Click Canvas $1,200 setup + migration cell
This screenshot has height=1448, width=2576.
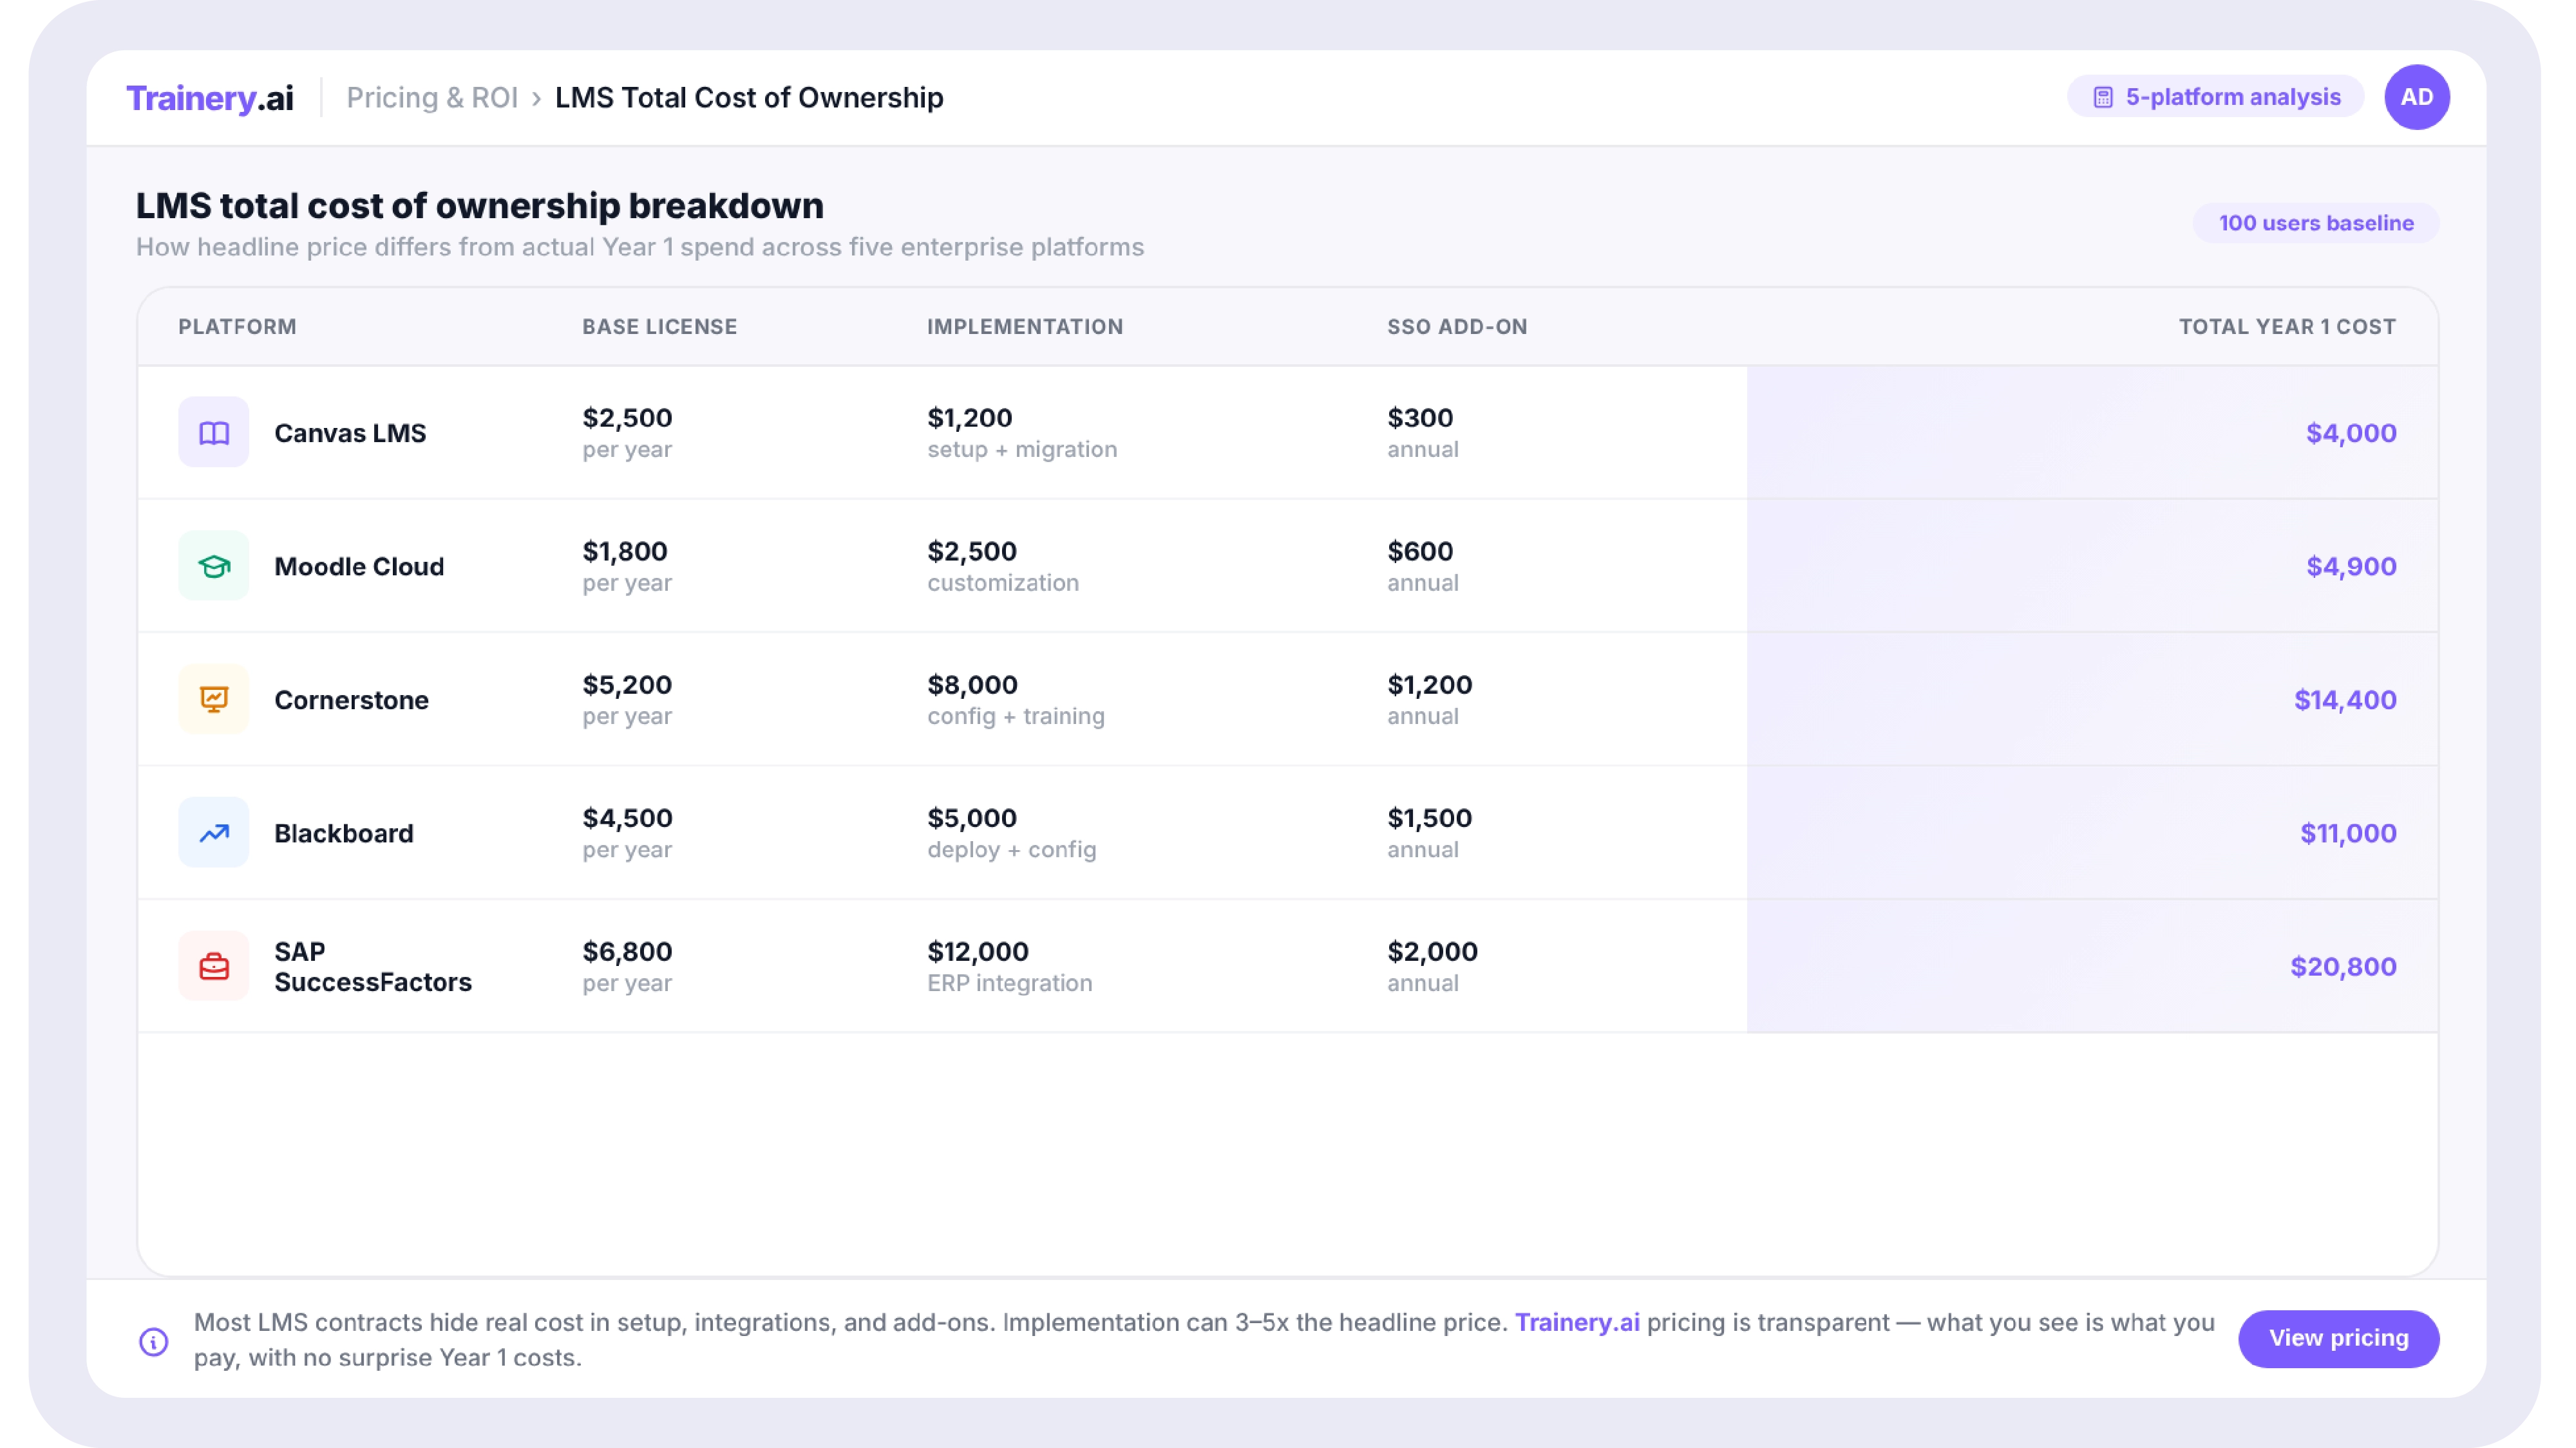point(1022,432)
